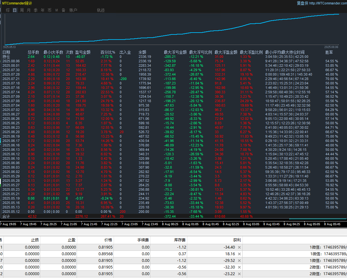
Task: Close the position showing -23.22 profit
Action: [239, 274]
